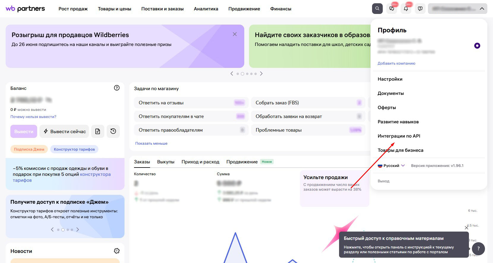Image resolution: width=493 pixels, height=263 pixels.
Task: Open the balance document report icon
Action: pyautogui.click(x=97, y=131)
